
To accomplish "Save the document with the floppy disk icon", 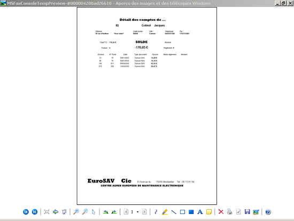I will tap(247, 212).
